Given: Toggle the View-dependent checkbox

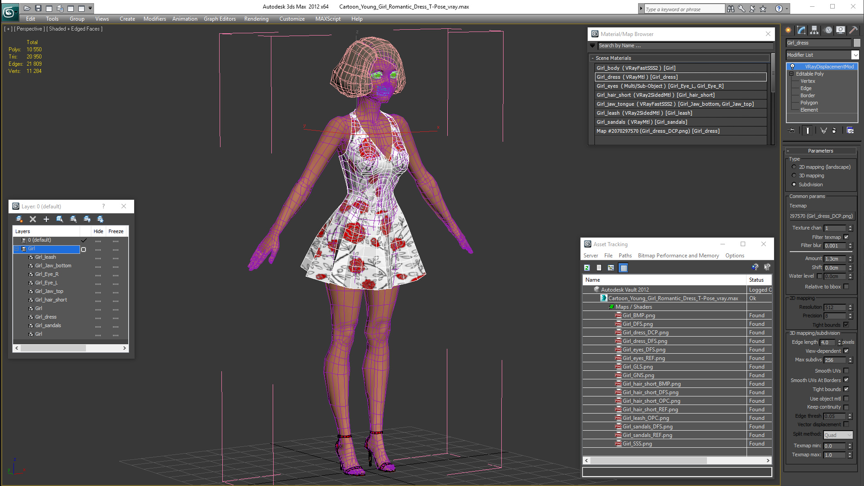Looking at the screenshot, I should 846,351.
